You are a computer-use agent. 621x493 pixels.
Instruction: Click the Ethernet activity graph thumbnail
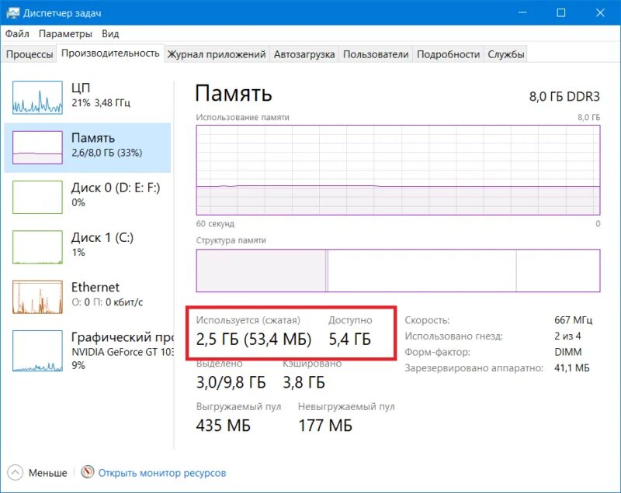click(37, 297)
